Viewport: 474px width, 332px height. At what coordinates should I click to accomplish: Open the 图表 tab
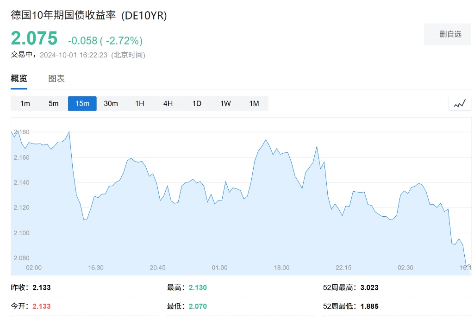(x=56, y=79)
